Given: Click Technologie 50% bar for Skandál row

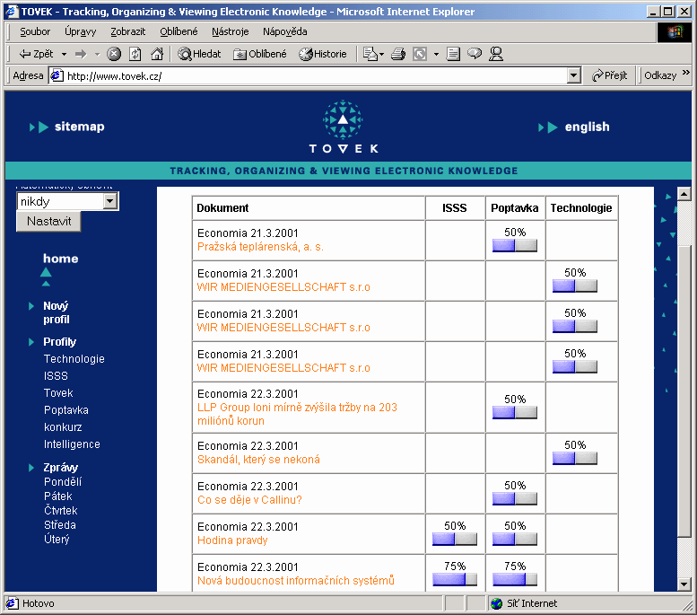Looking at the screenshot, I should pyautogui.click(x=575, y=458).
